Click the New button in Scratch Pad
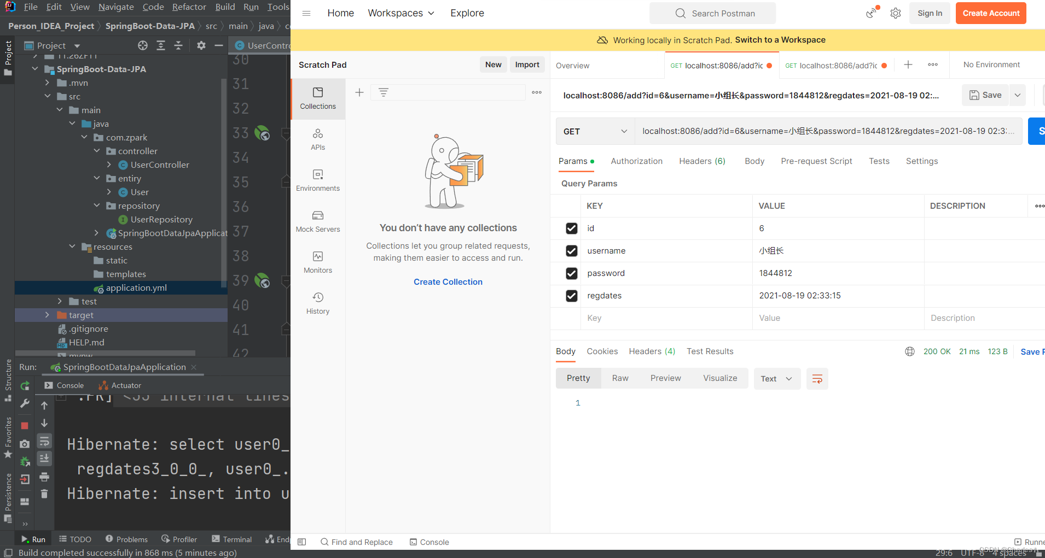This screenshot has height=558, width=1045. pos(493,64)
